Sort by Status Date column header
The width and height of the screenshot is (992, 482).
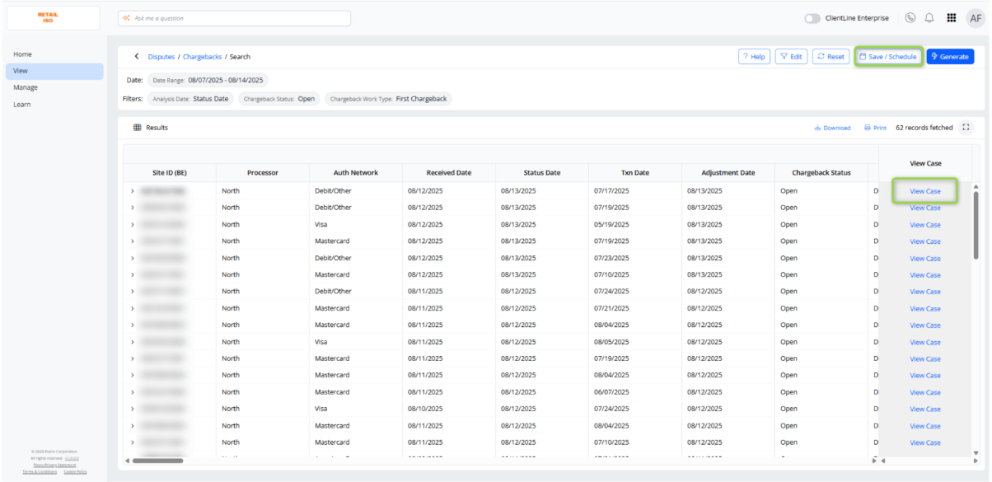click(x=542, y=172)
